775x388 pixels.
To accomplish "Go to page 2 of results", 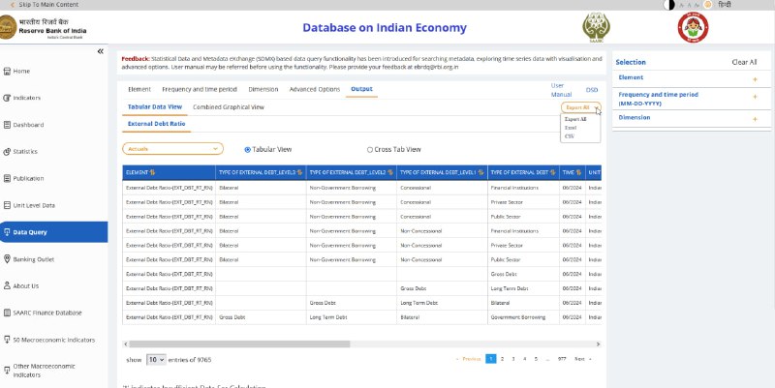I will point(502,359).
